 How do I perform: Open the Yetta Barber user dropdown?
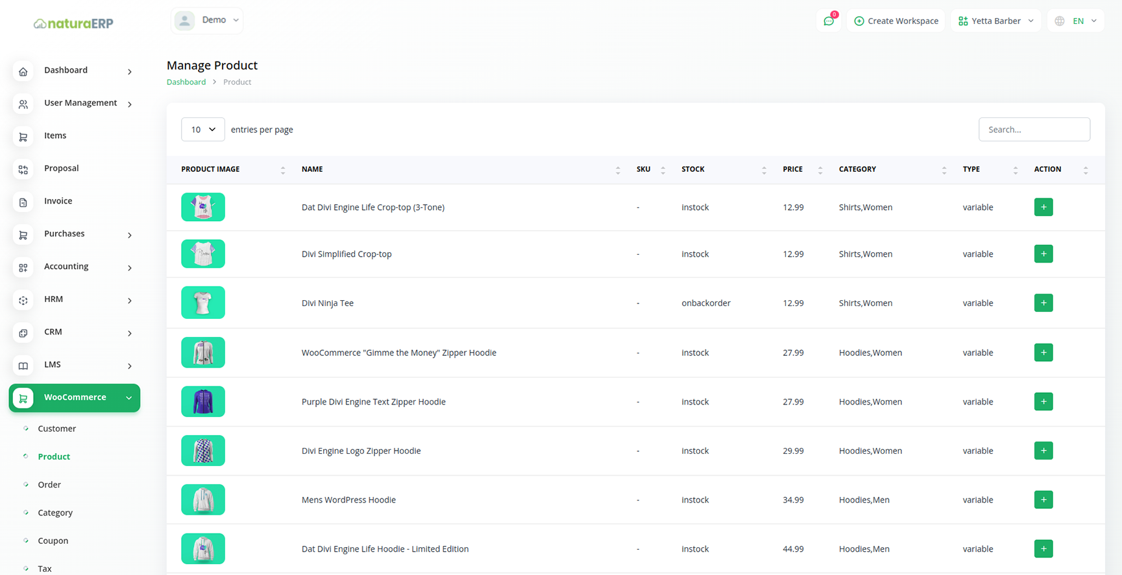995,21
